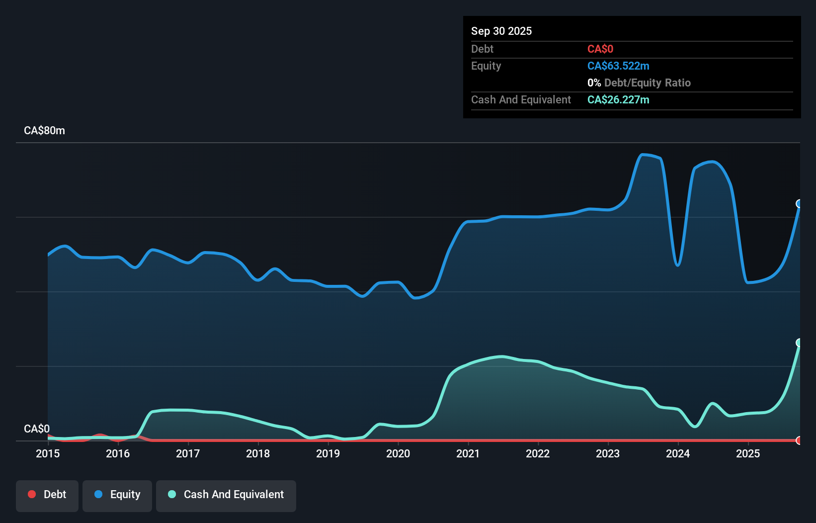Select the teal cash endpoint marker on chart

tap(799, 342)
